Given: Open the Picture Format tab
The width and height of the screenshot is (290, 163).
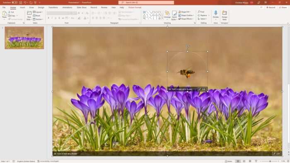Looking at the screenshot, I should (135, 7).
